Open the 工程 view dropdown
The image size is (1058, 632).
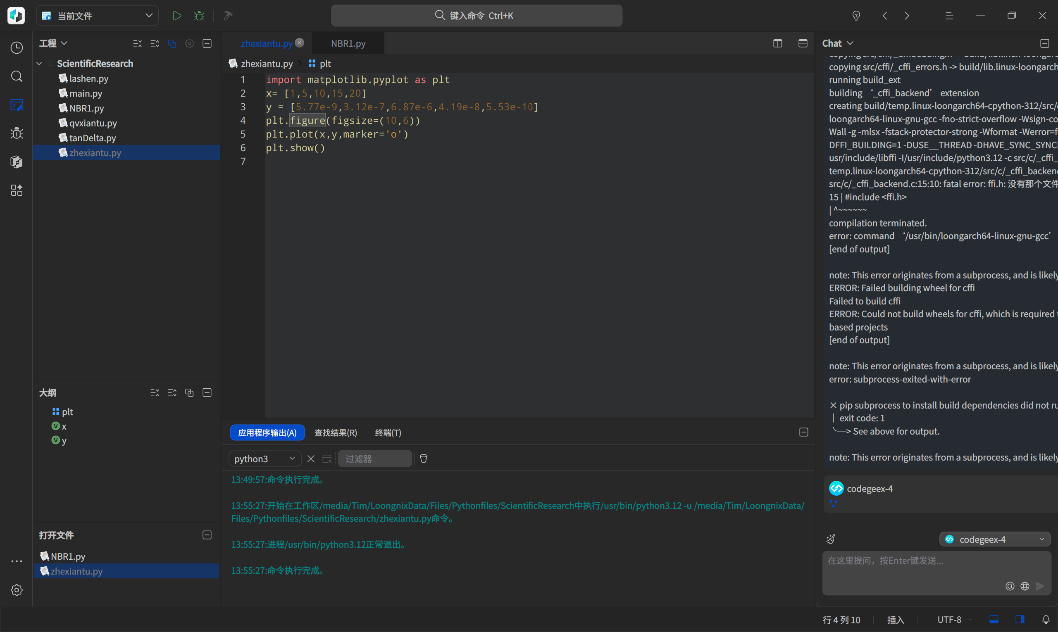(x=53, y=43)
